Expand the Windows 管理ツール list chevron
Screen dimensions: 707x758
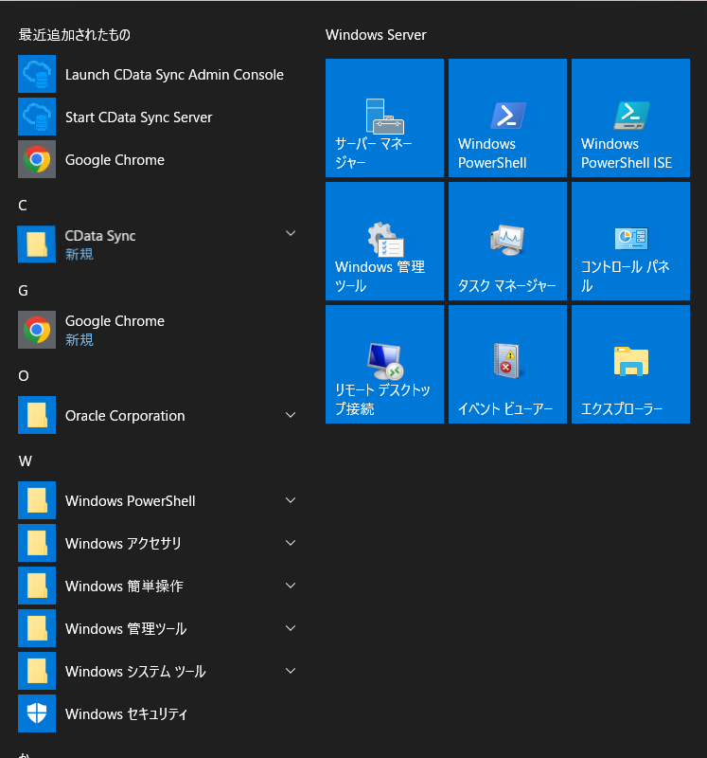[291, 628]
